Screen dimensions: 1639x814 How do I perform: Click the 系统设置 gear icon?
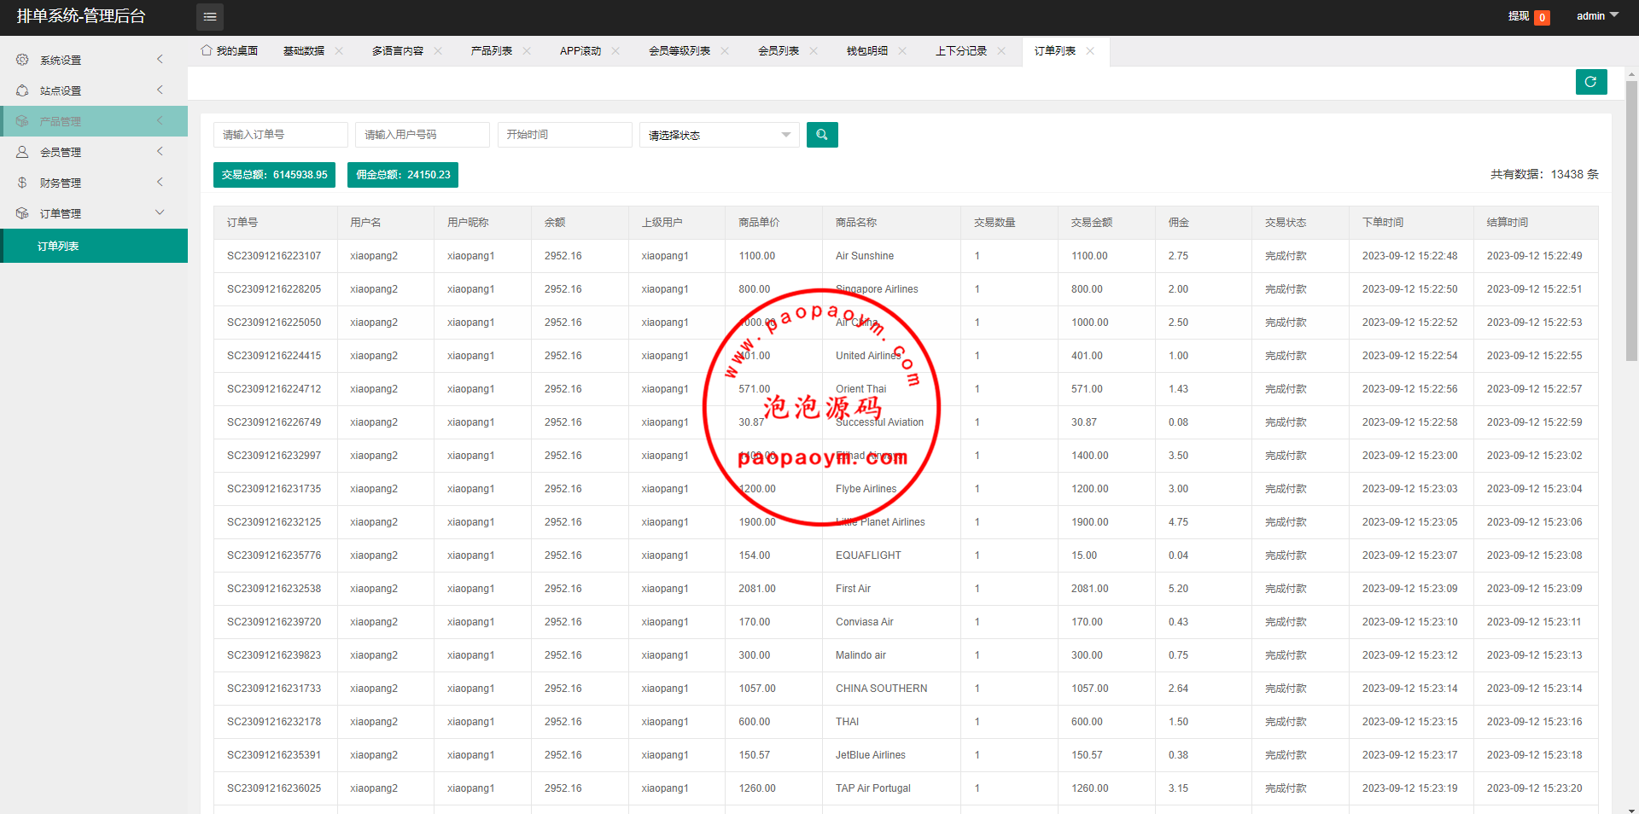(22, 60)
